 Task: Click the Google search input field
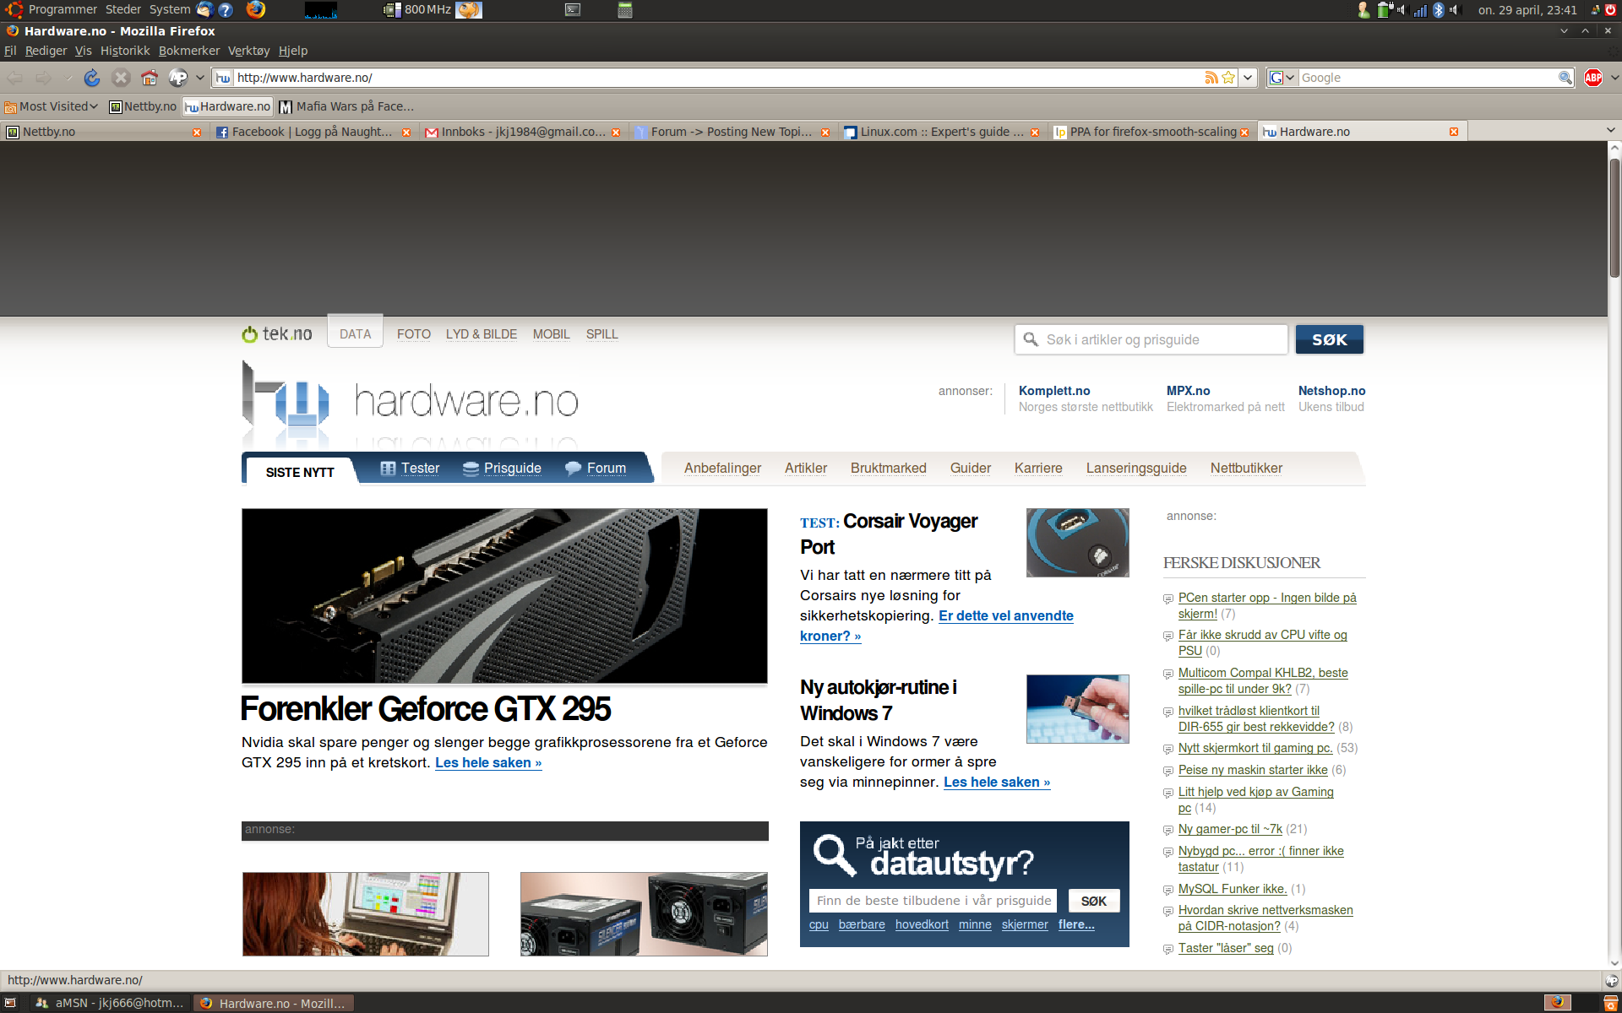point(1427,78)
